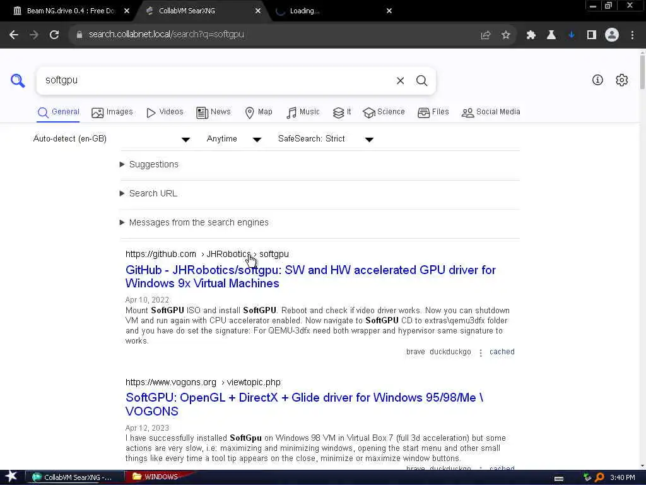The width and height of the screenshot is (646, 485).
Task: Select the It search category
Action: (342, 112)
